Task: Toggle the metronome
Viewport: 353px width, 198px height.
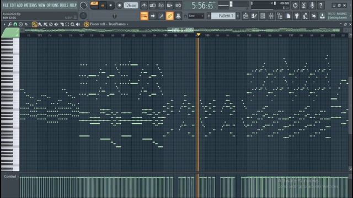Action: pos(144,5)
